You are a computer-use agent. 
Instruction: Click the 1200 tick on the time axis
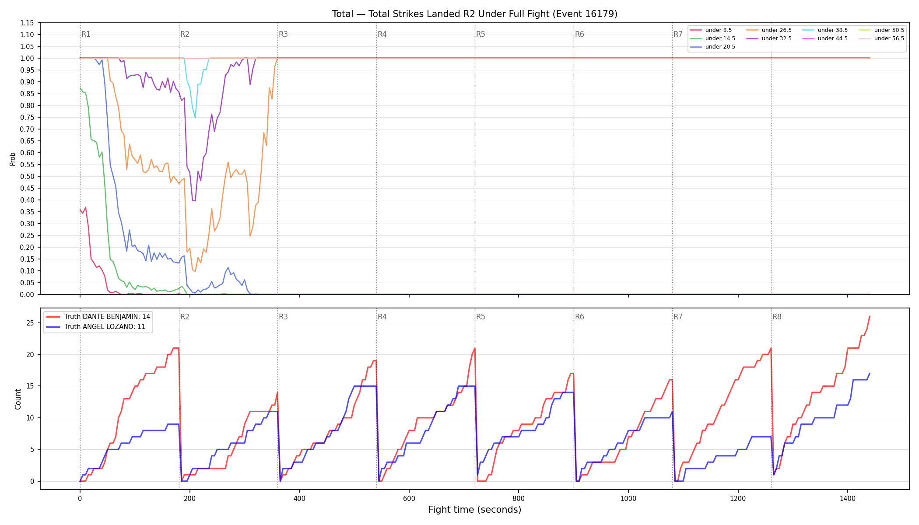pyautogui.click(x=738, y=498)
